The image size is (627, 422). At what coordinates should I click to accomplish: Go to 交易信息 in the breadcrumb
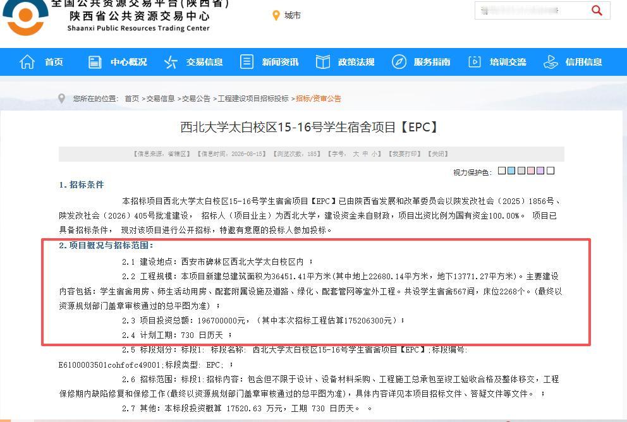[x=161, y=99]
